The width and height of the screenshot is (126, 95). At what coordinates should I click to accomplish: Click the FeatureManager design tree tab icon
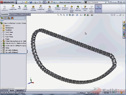point(2,18)
